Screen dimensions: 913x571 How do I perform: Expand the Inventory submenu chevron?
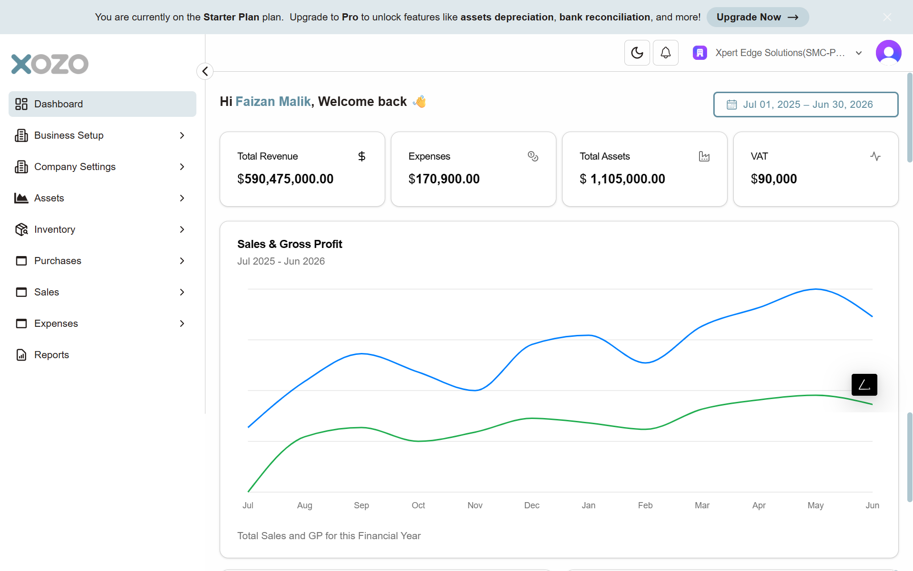(x=182, y=229)
